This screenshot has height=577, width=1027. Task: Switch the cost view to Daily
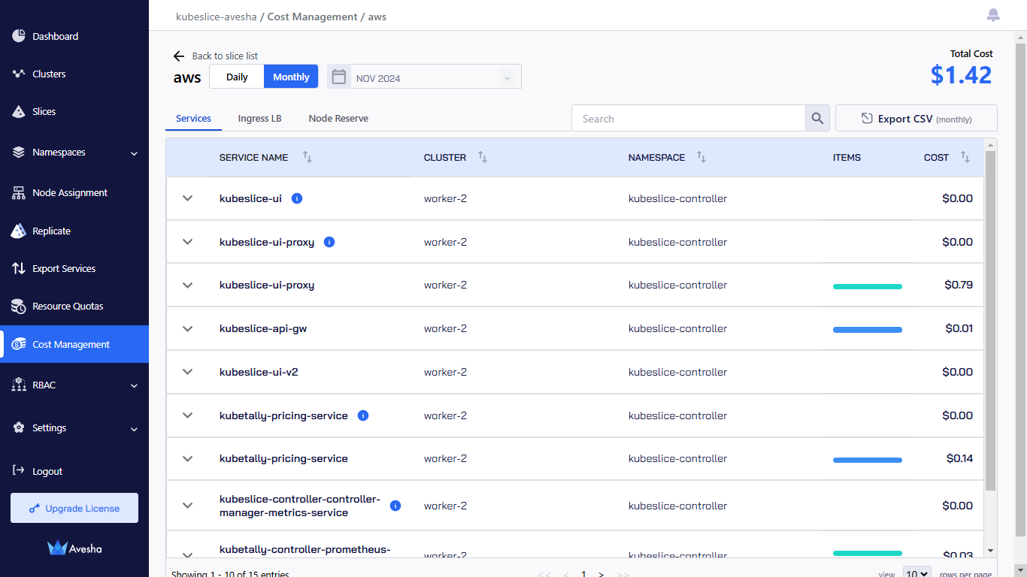[x=237, y=77]
